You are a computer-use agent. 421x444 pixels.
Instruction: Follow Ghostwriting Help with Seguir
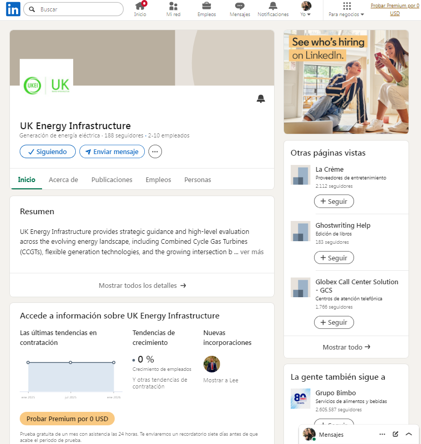click(334, 258)
